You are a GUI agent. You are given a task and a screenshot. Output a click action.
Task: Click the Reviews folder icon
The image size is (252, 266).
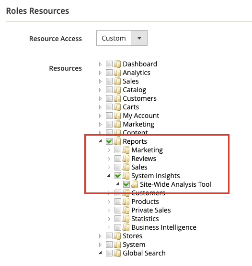tap(126, 159)
